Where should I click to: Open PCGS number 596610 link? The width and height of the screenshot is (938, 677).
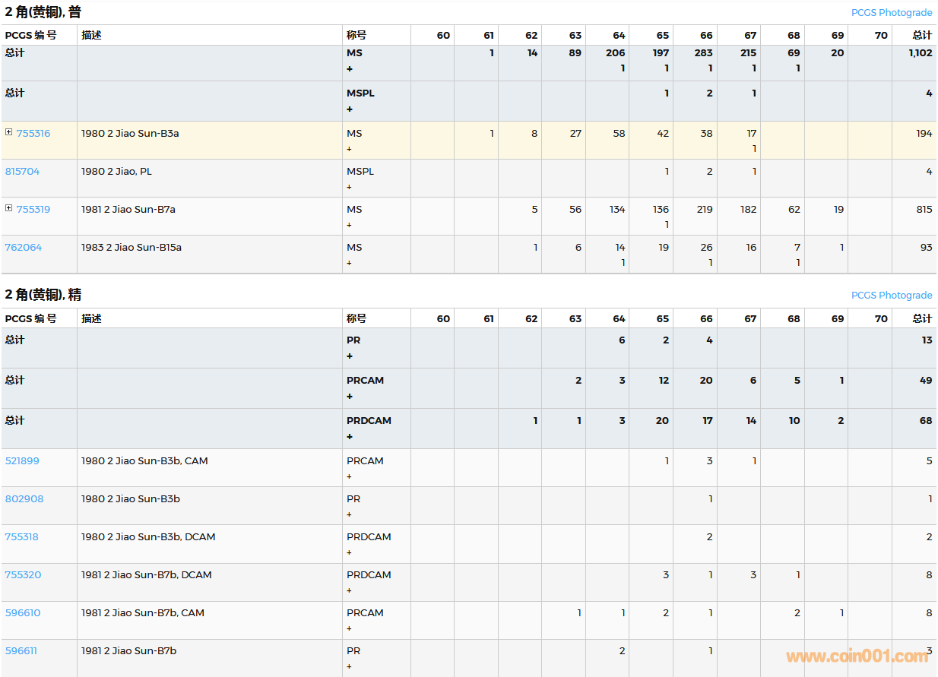coord(23,613)
